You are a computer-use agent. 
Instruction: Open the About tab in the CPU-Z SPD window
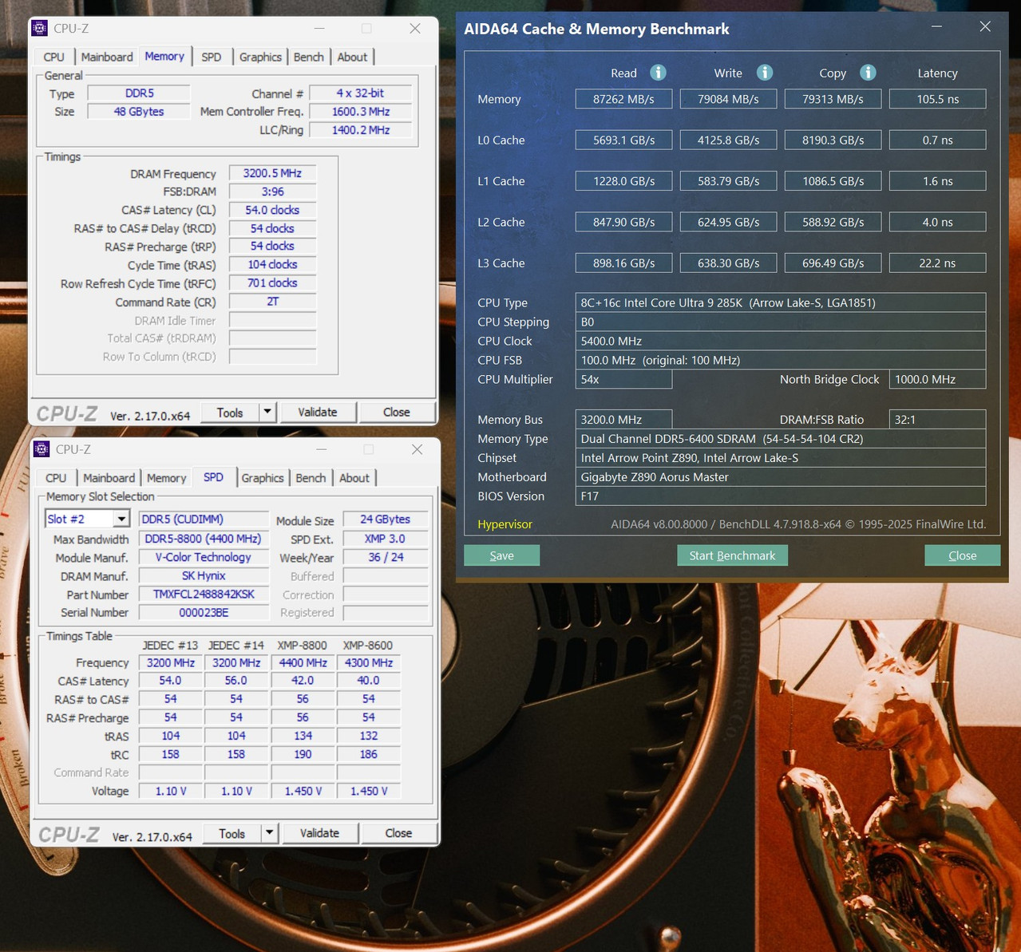click(354, 478)
